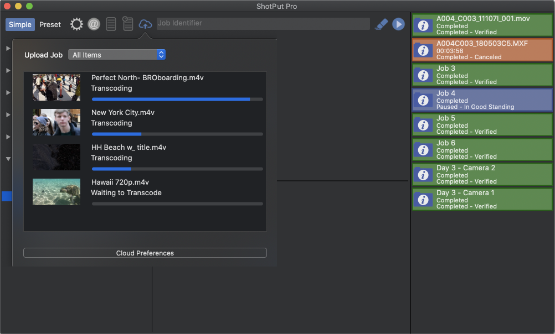
Task: Switch to Simple mode
Action: click(20, 24)
